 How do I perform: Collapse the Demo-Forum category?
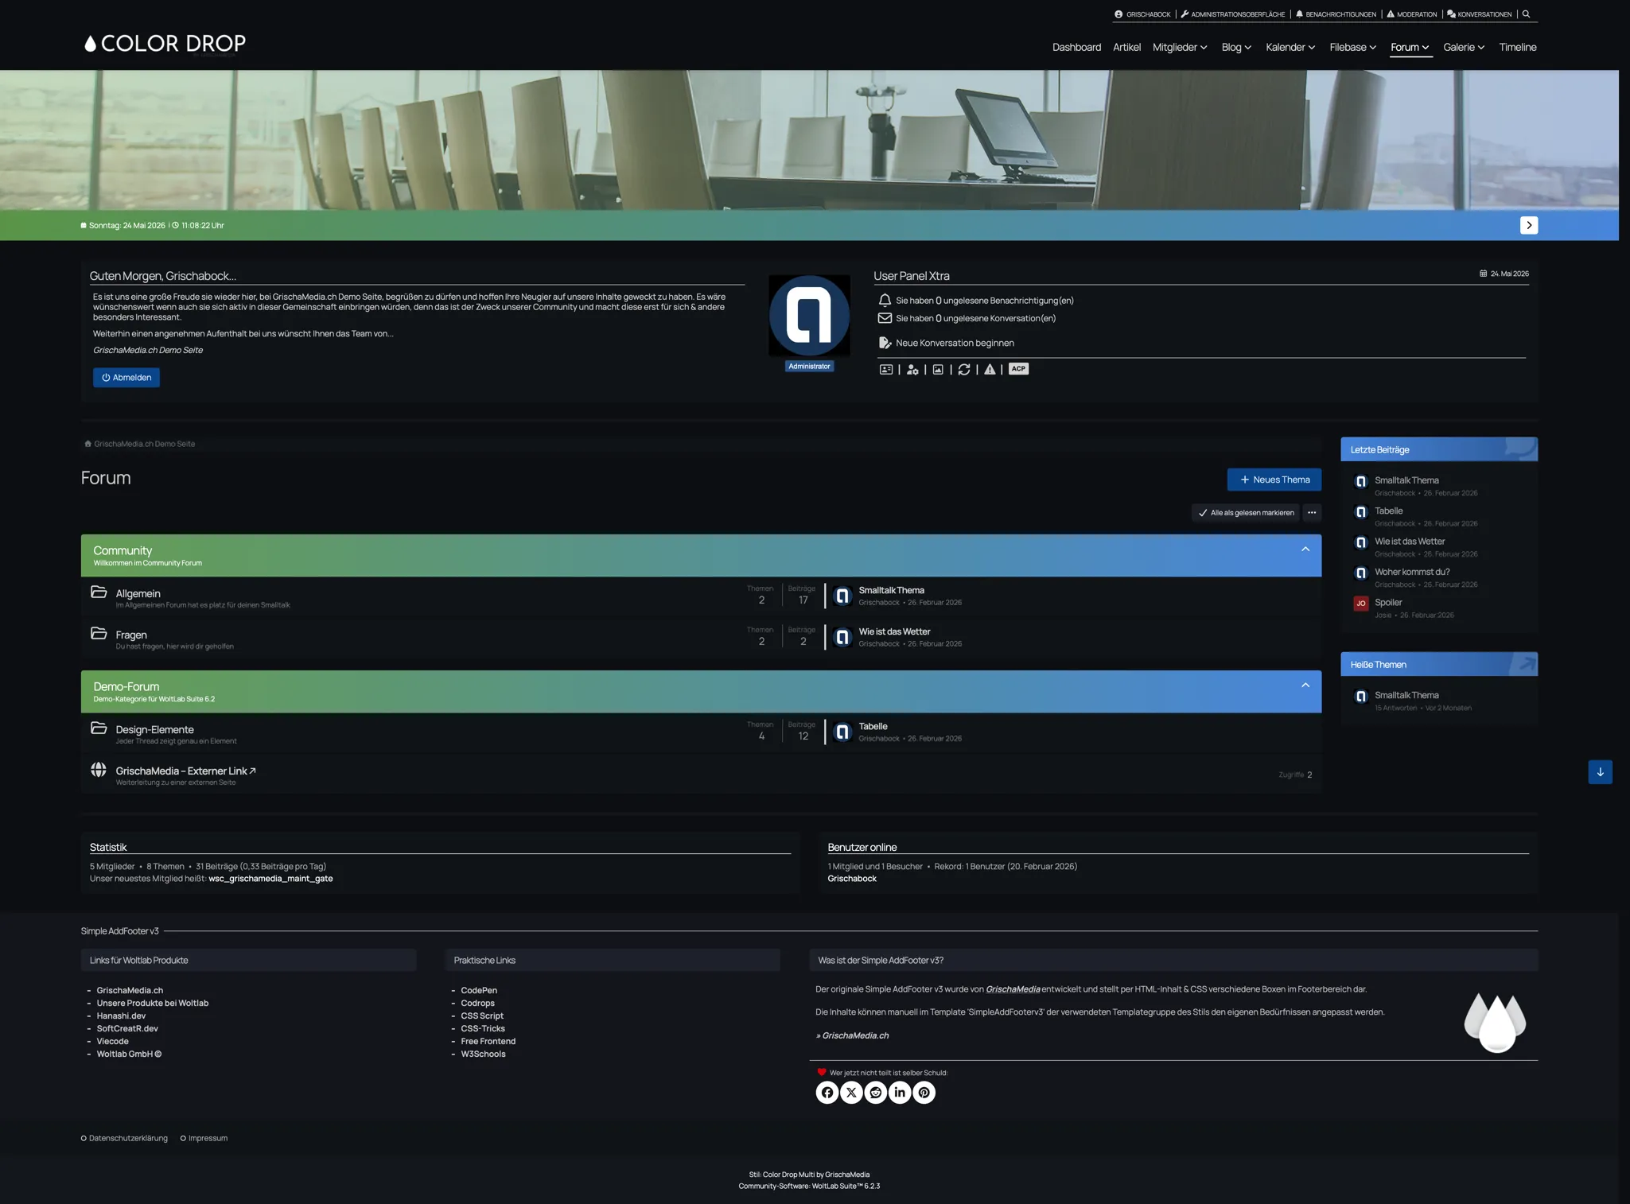1305,686
